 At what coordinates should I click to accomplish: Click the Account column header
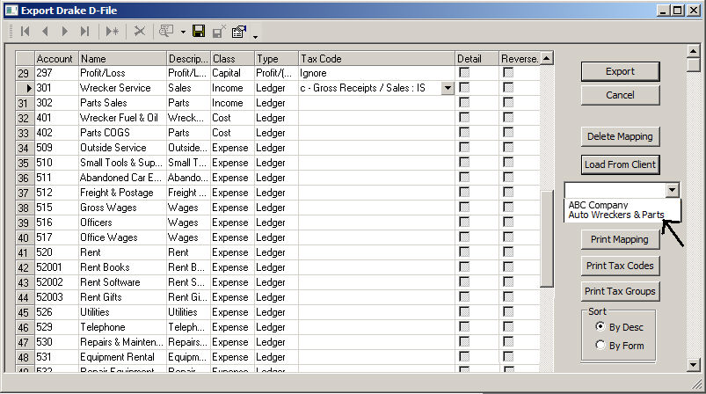[x=56, y=59]
